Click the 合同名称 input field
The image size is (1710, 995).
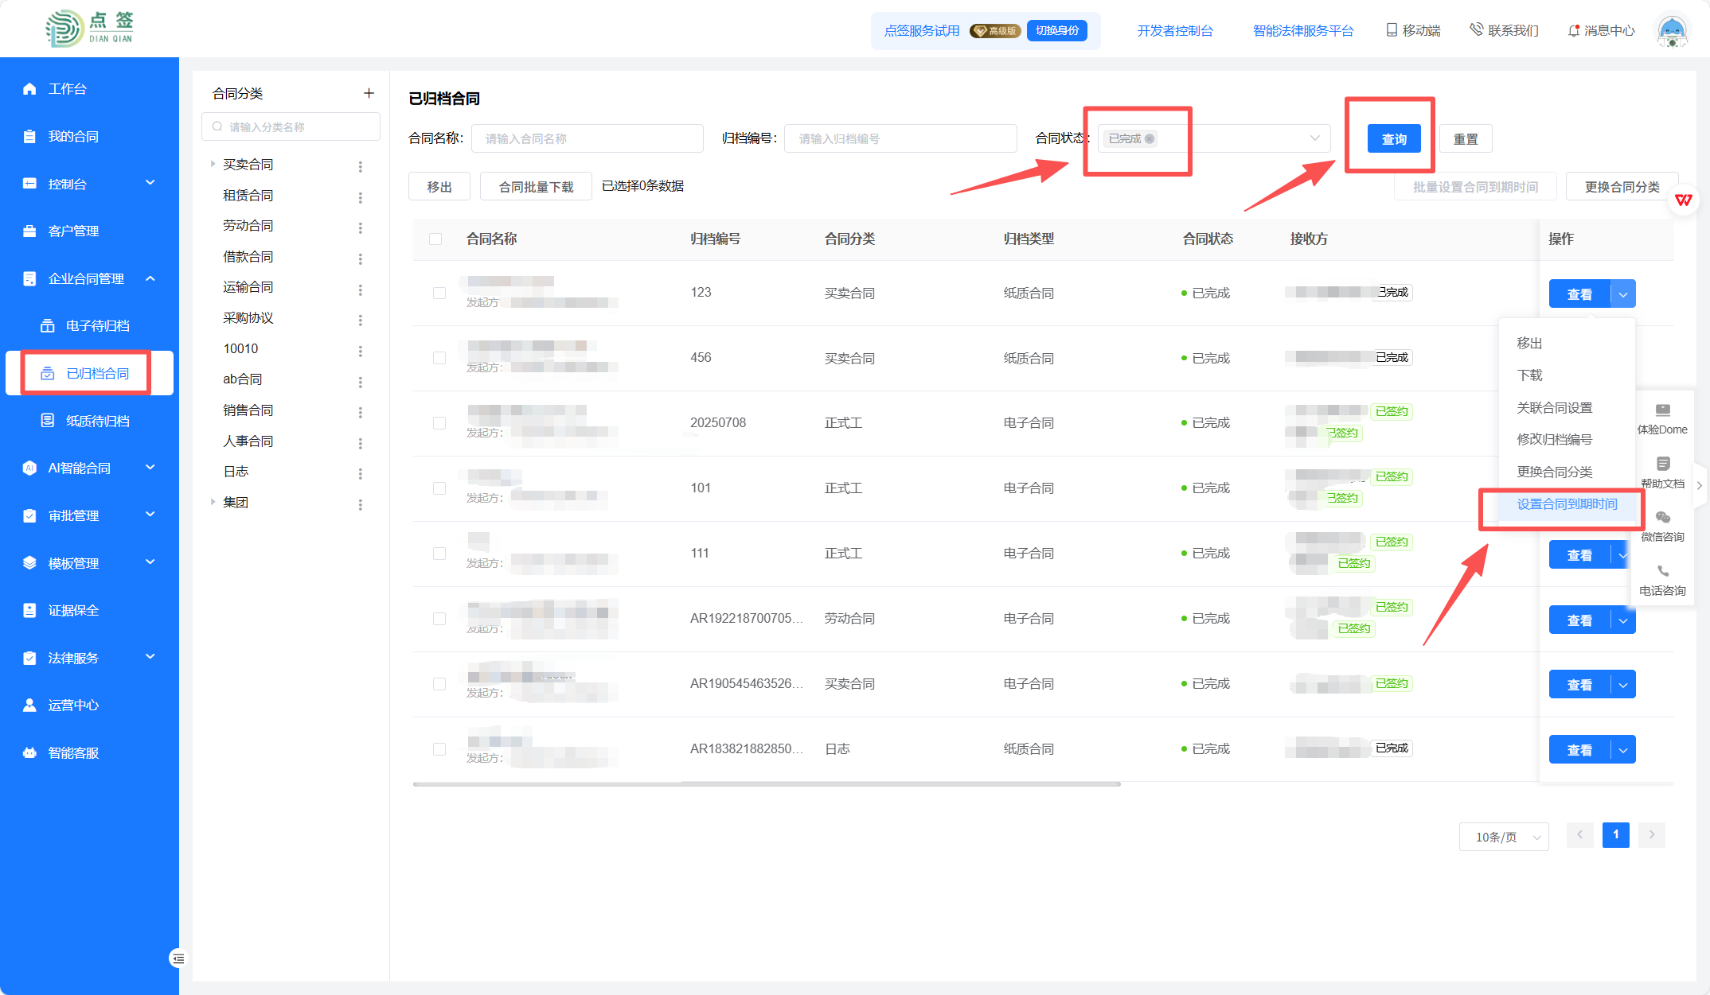(x=587, y=138)
